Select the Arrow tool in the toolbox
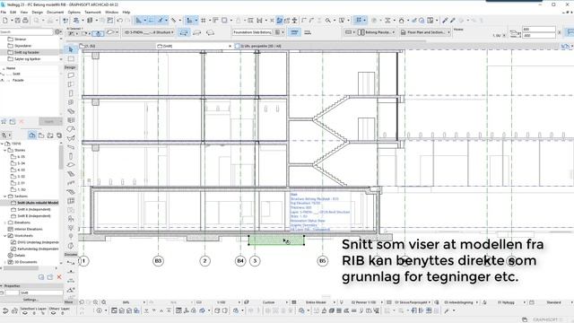The image size is (574, 323). (71, 49)
